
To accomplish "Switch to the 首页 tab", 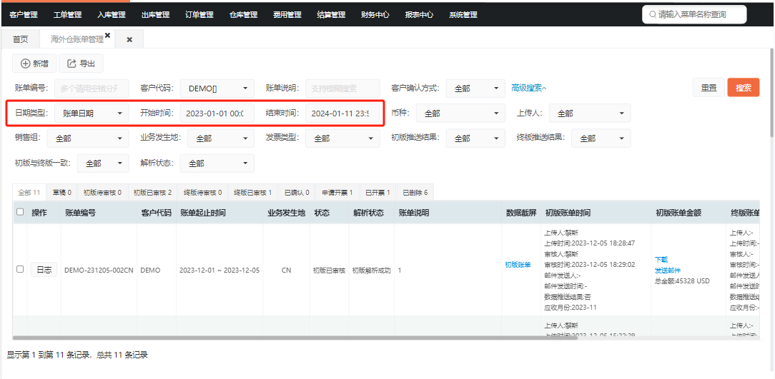I will [20, 39].
